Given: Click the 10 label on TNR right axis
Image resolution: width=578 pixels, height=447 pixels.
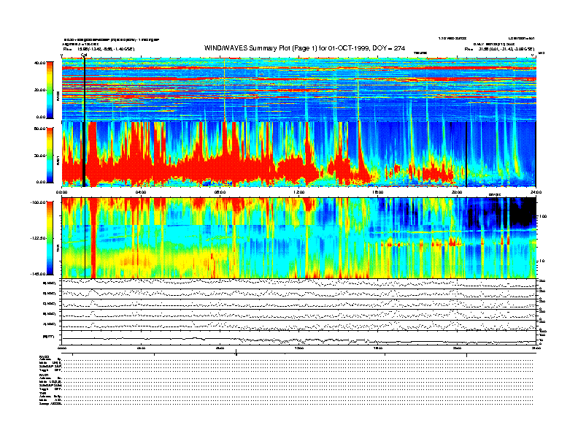Looking at the screenshot, I should [x=542, y=261].
